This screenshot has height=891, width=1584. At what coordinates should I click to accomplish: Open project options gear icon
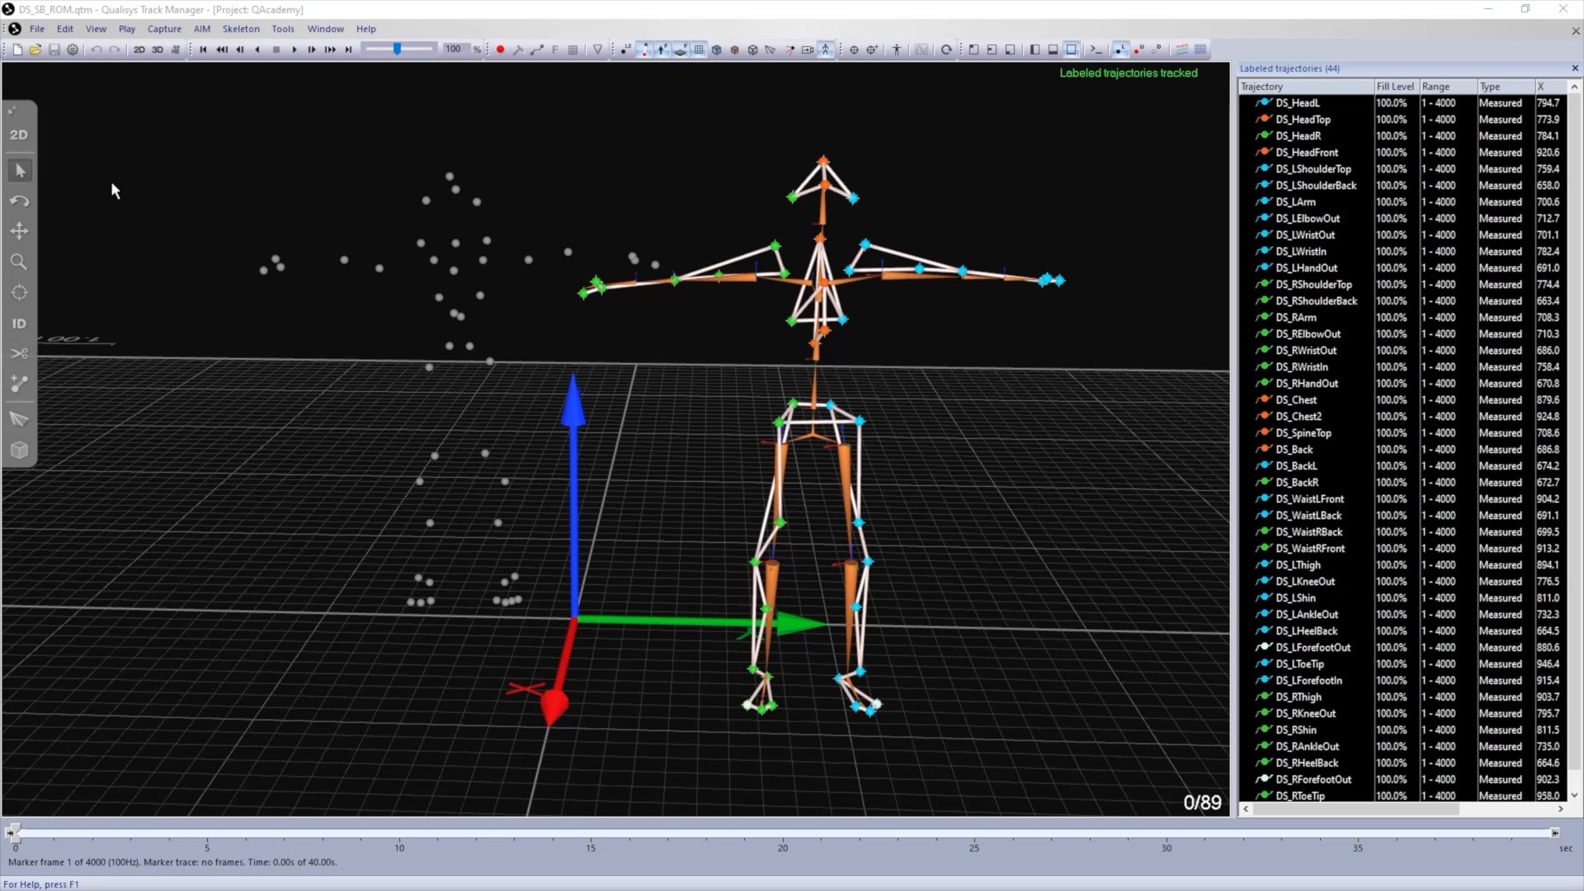tap(73, 49)
